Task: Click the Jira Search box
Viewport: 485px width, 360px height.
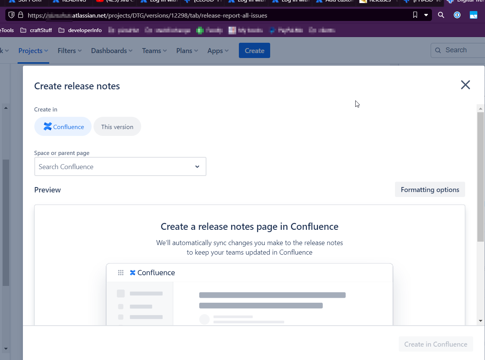Action: tap(458, 50)
